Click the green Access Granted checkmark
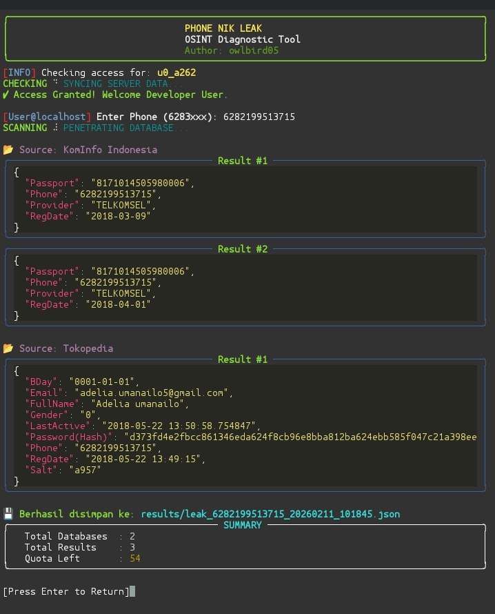 point(6,95)
